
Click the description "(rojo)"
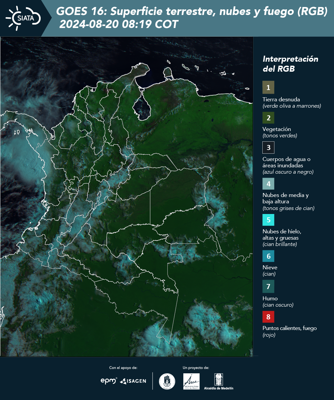269,335
